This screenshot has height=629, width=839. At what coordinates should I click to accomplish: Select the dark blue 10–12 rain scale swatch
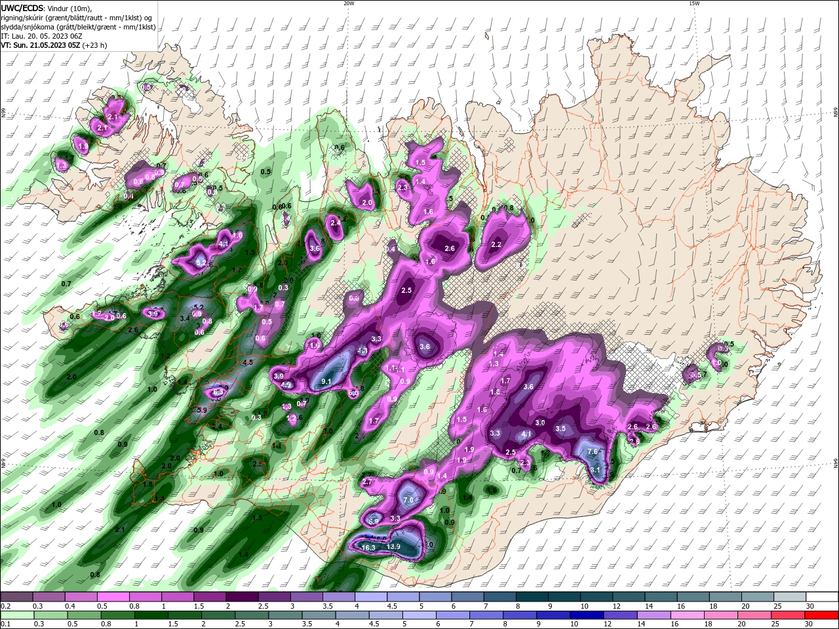click(x=587, y=615)
